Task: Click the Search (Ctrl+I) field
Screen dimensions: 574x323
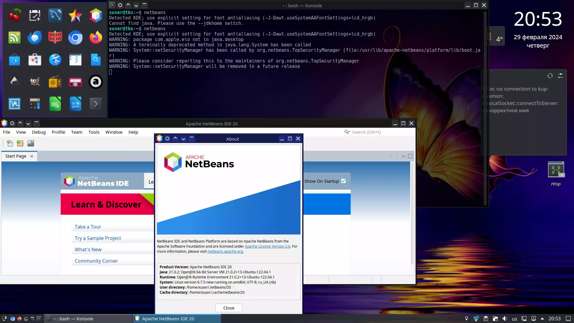Action: [x=378, y=132]
